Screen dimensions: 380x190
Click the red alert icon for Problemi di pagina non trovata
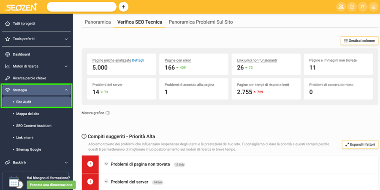(x=90, y=164)
